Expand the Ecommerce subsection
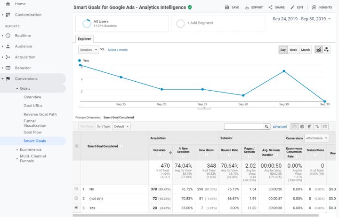 click(x=17, y=149)
